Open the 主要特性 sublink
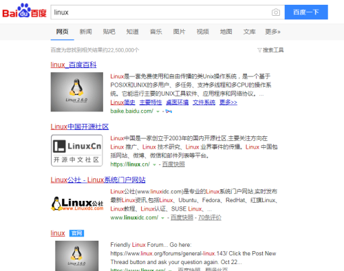 click(151, 102)
